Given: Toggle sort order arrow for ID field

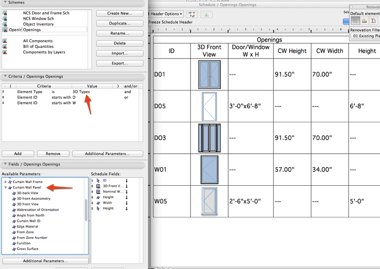Looking at the screenshot, I should (127, 181).
